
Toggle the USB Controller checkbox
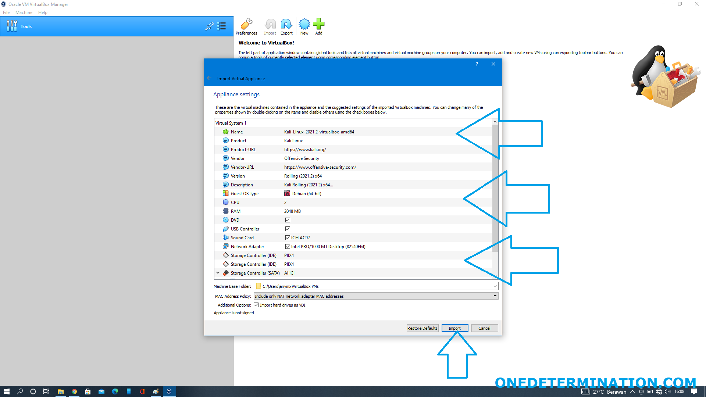[x=288, y=229]
